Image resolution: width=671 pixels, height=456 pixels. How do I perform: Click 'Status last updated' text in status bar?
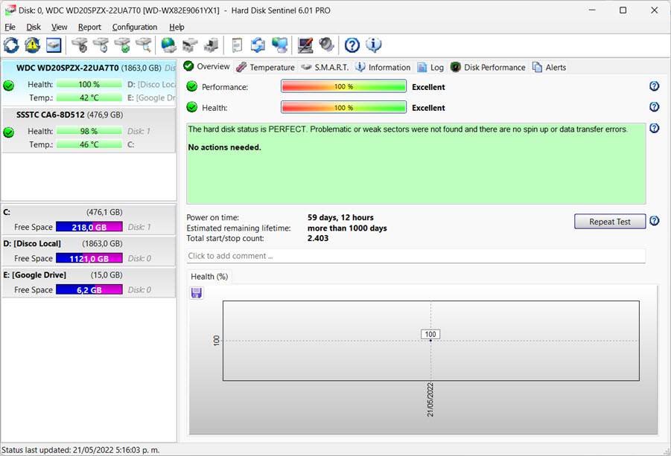click(x=80, y=450)
